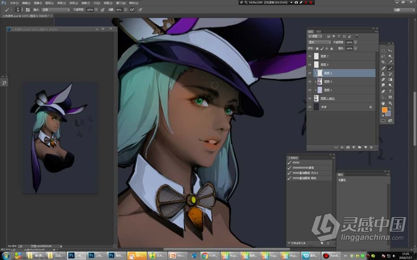Select the Rectangular Marquee tool
The width and height of the screenshot is (417, 260).
point(383,51)
